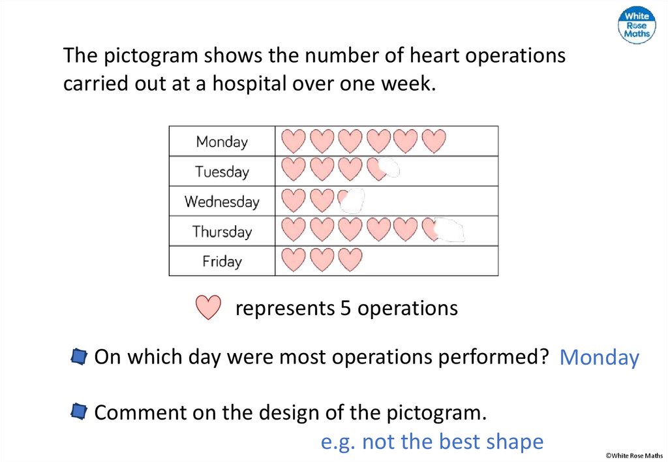Click the blue bullet before 'On which day'
Image resolution: width=668 pixels, height=462 pixels.
(78, 357)
